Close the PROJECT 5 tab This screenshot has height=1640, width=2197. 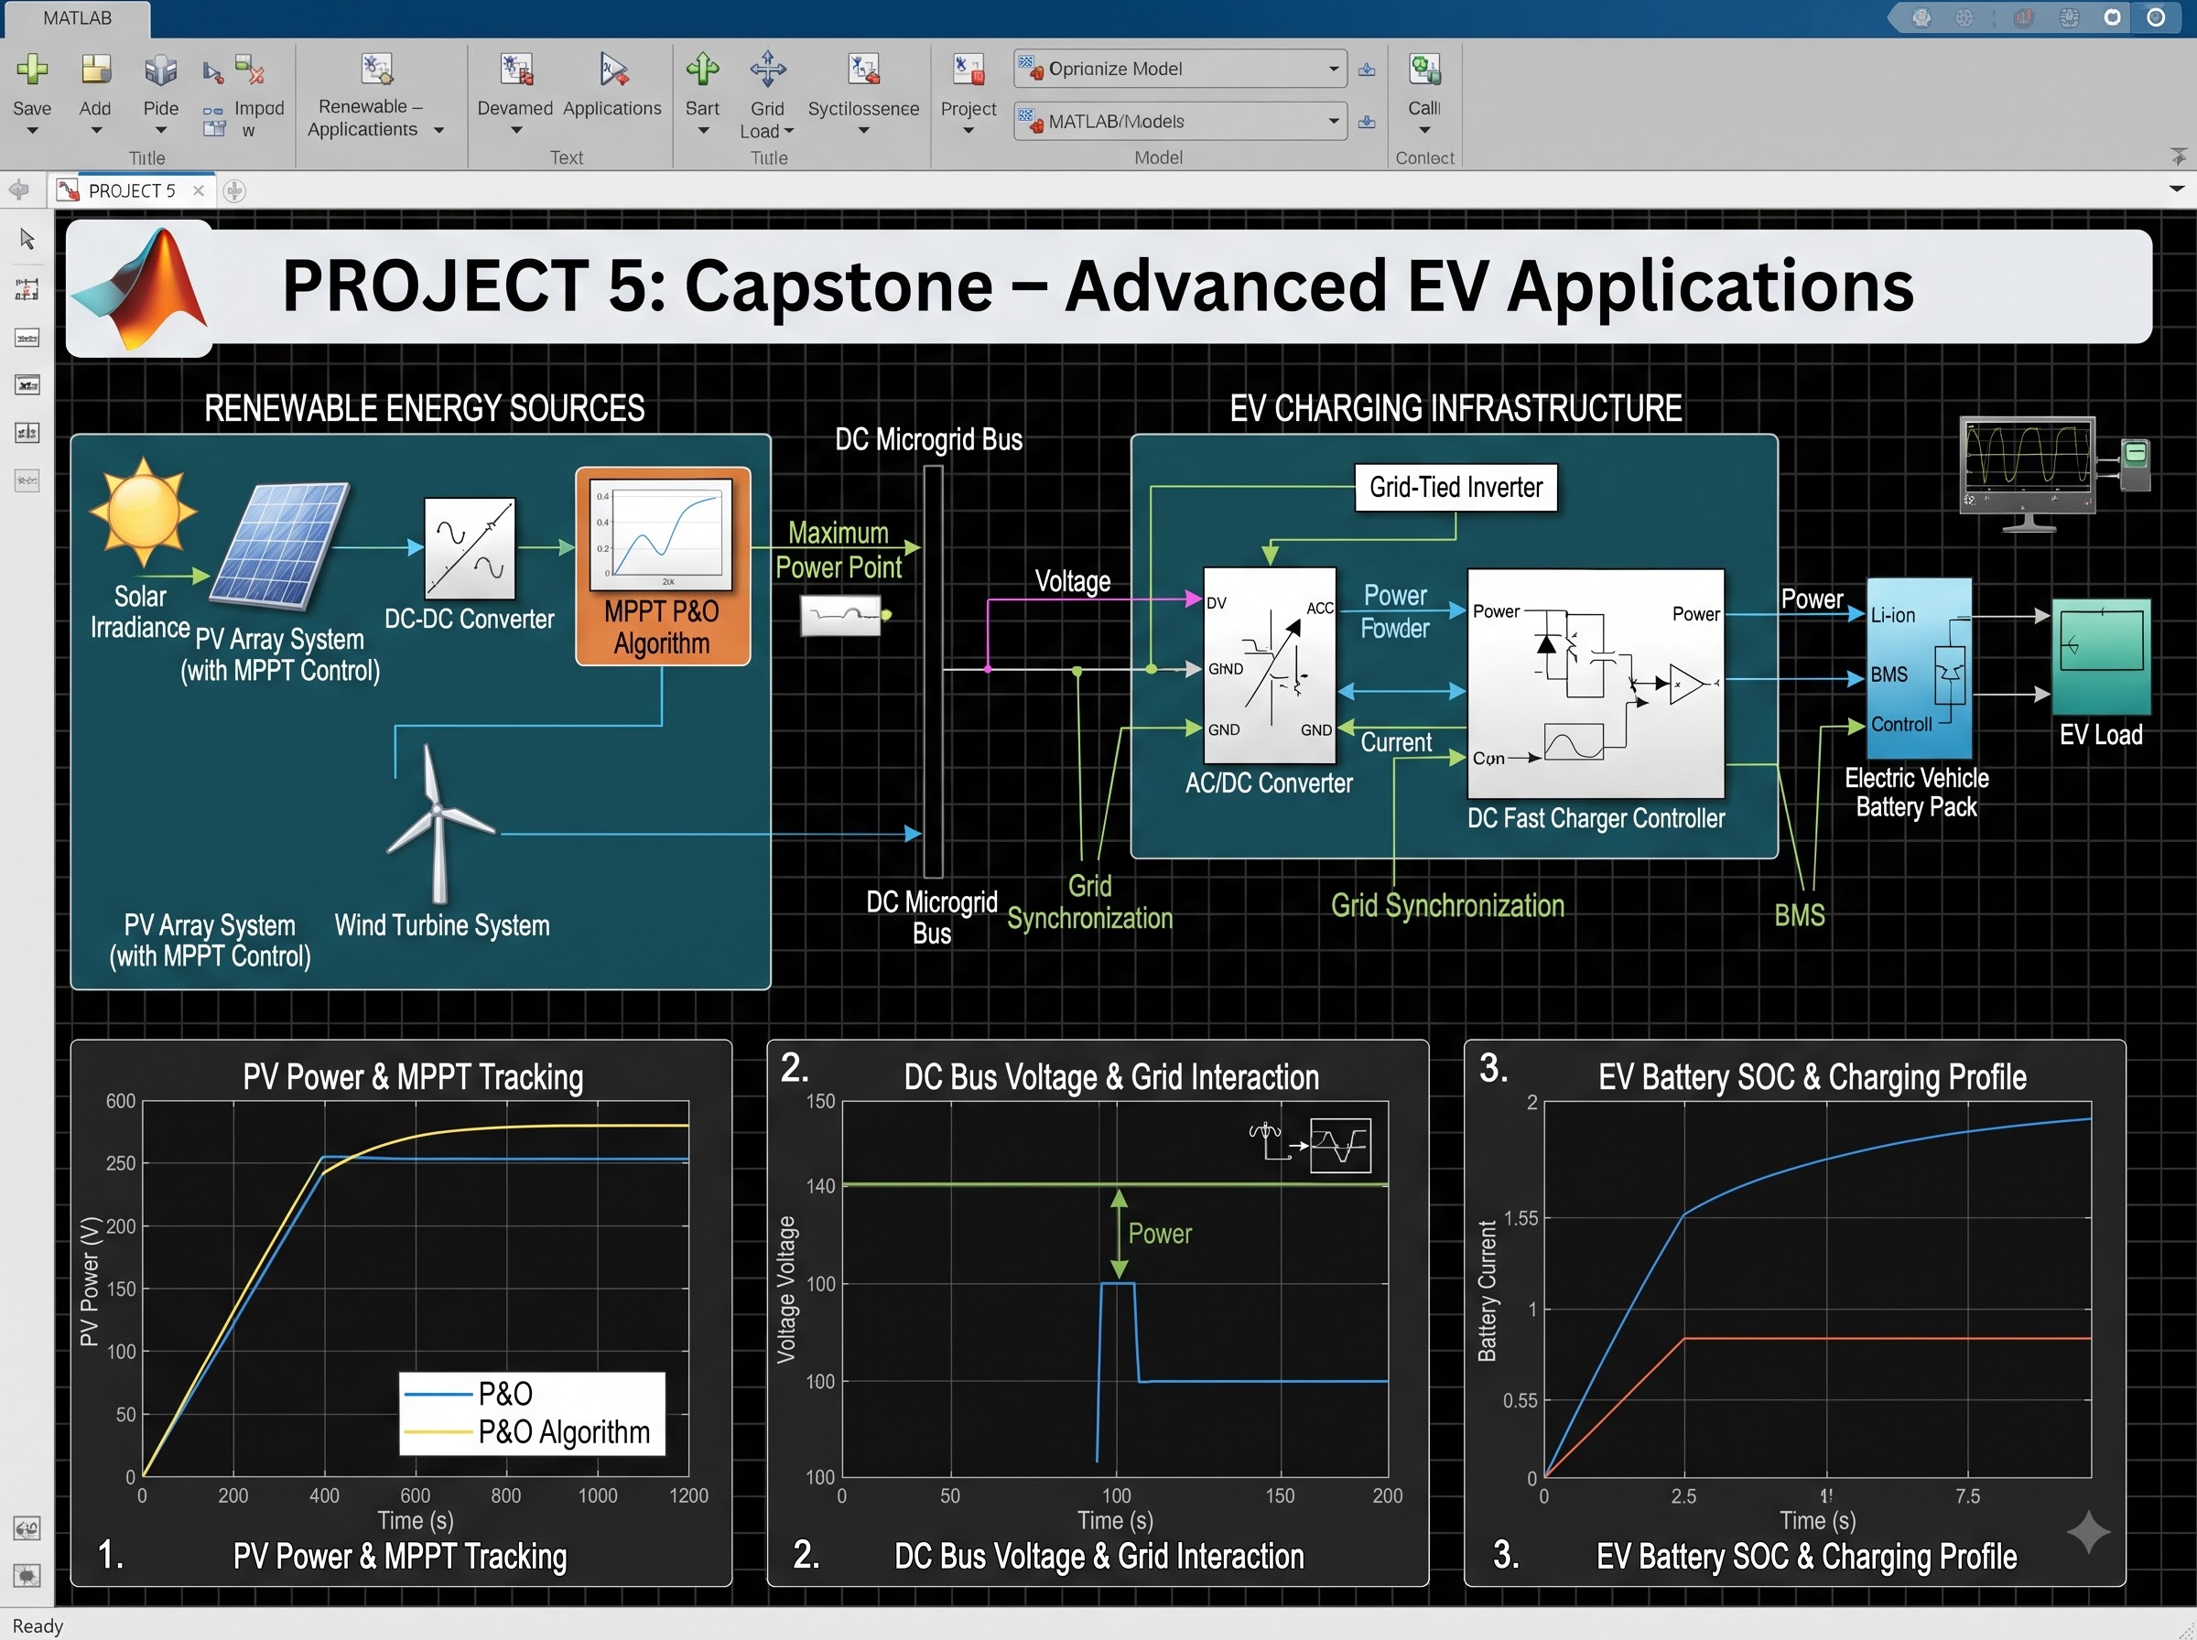[199, 190]
